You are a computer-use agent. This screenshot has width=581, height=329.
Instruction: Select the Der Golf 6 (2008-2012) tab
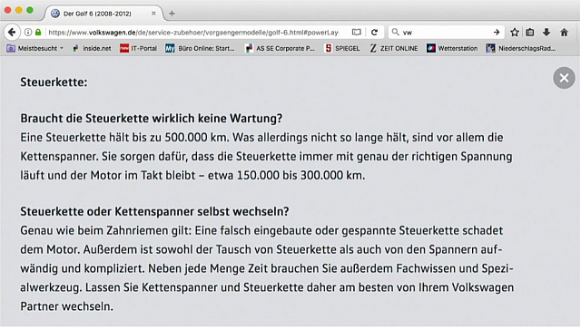coord(103,14)
